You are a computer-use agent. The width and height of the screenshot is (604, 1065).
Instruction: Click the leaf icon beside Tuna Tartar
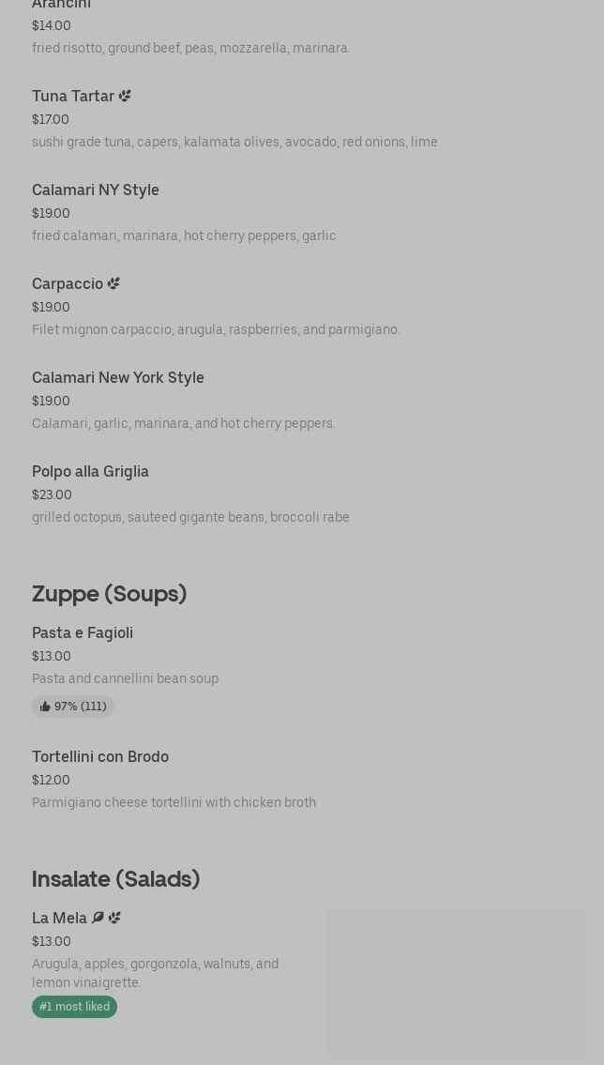pyautogui.click(x=125, y=96)
